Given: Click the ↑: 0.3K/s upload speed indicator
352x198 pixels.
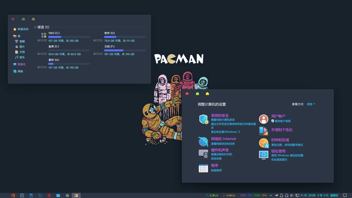Looking at the screenshot, I should (212, 195).
